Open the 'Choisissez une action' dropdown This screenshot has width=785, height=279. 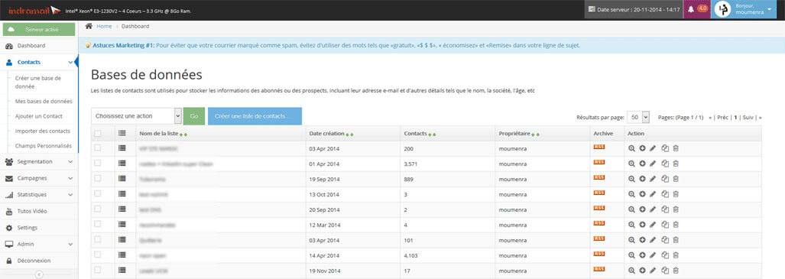click(x=137, y=115)
